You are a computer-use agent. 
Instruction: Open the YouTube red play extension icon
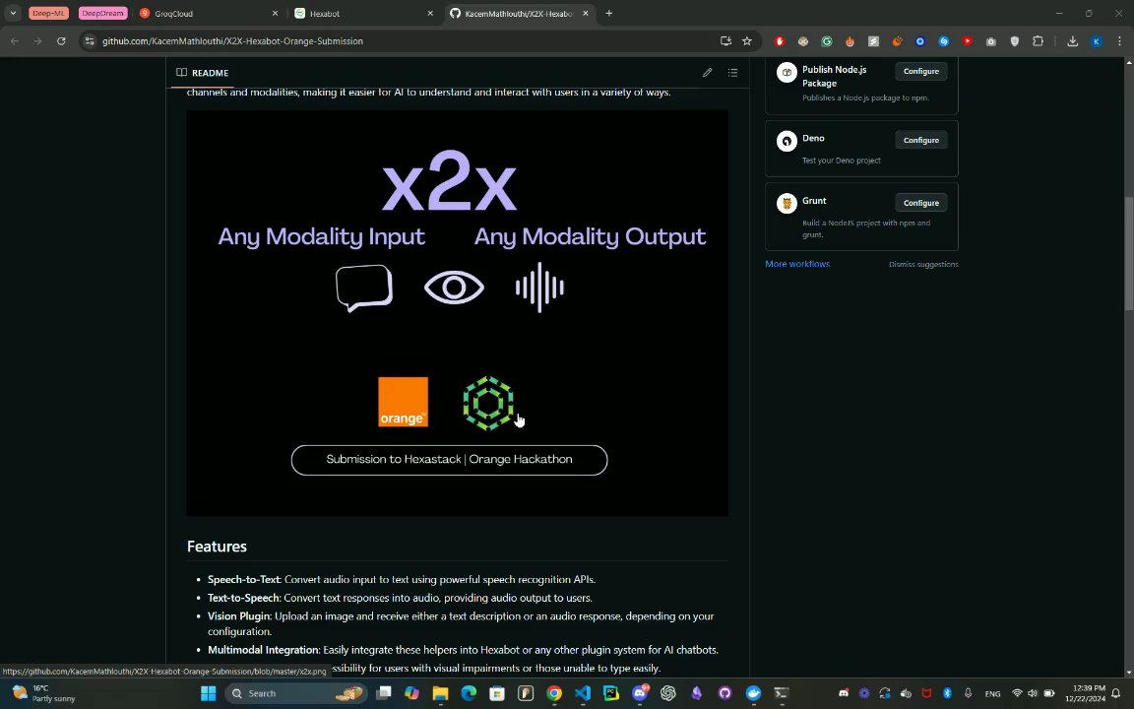point(967,41)
